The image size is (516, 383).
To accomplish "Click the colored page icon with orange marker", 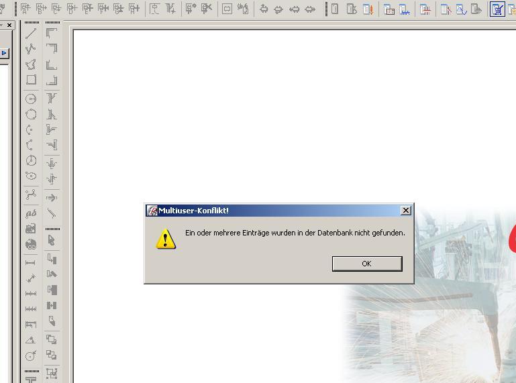I will (368, 9).
